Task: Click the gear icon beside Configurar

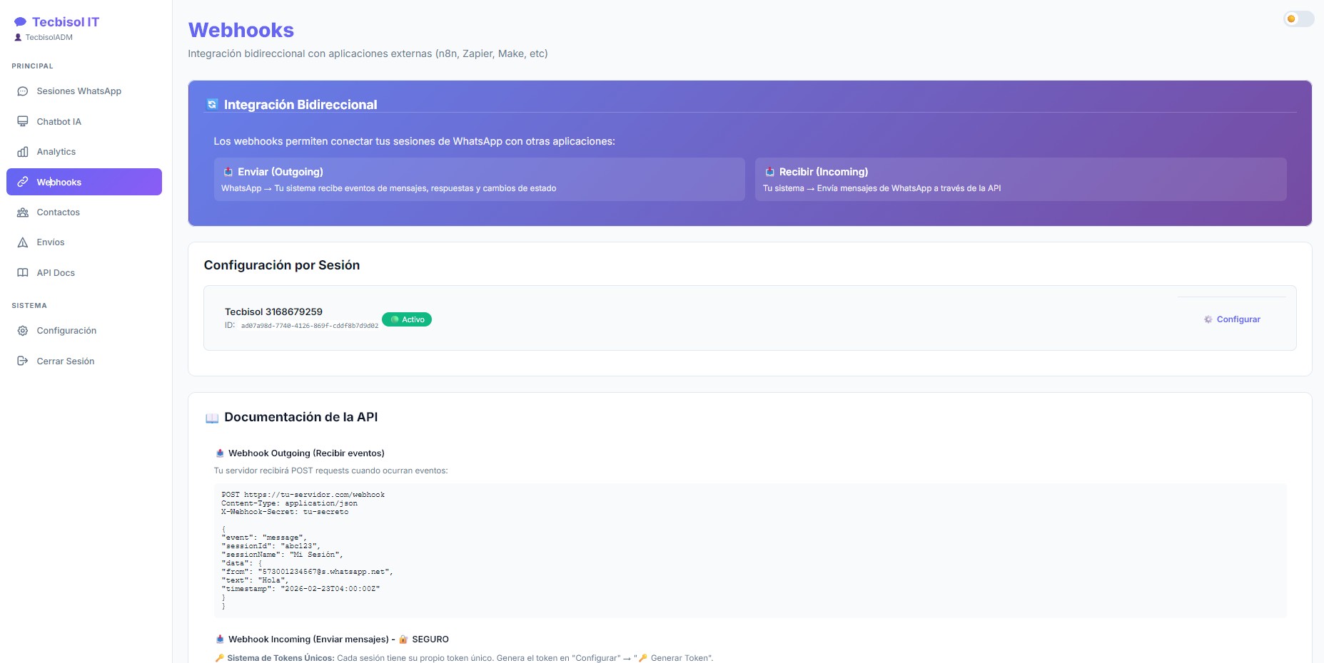Action: pos(1208,319)
